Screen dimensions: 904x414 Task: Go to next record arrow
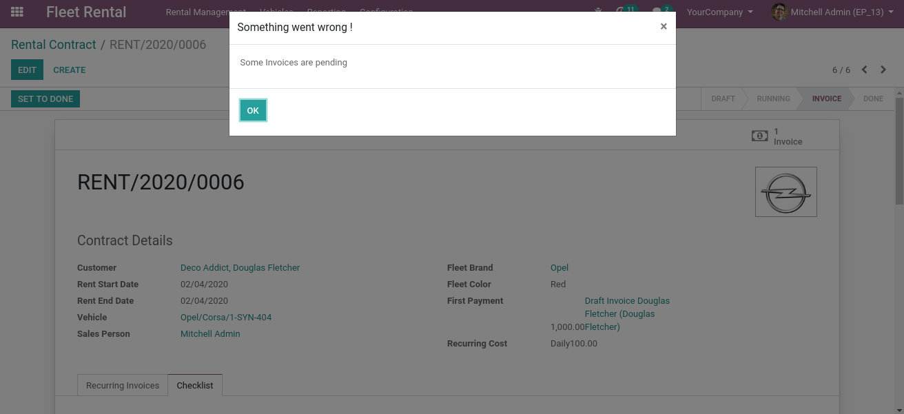tap(883, 70)
